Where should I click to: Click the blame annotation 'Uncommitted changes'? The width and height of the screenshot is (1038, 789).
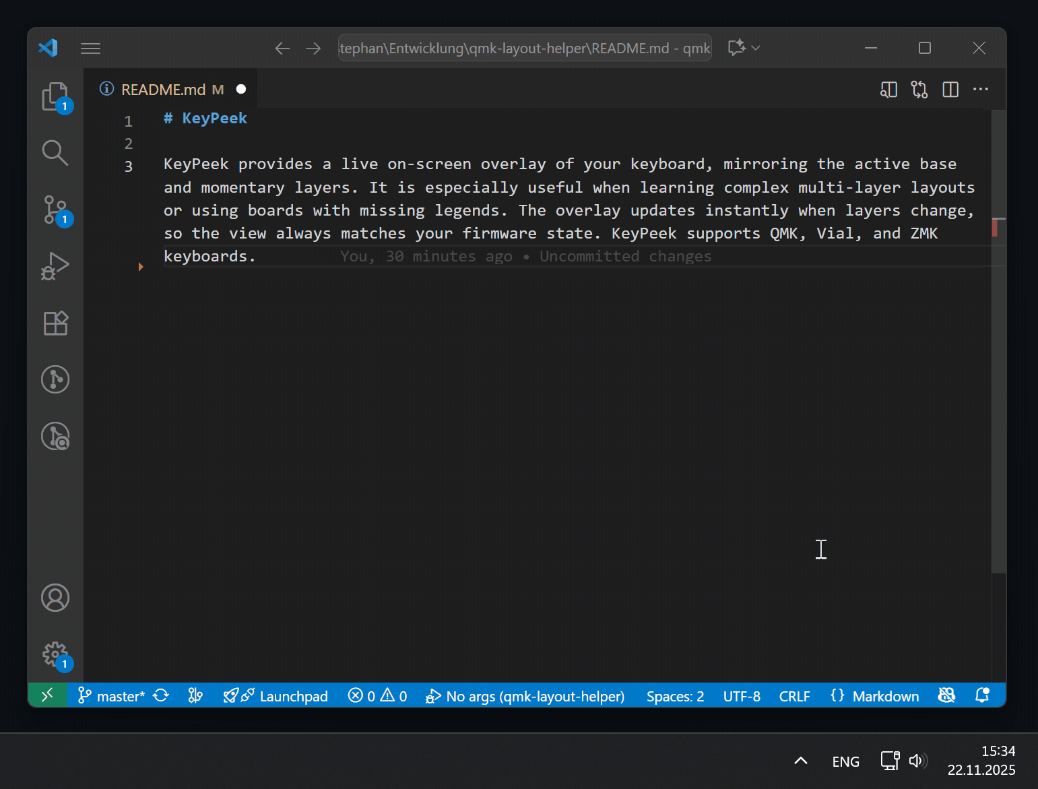pos(625,257)
